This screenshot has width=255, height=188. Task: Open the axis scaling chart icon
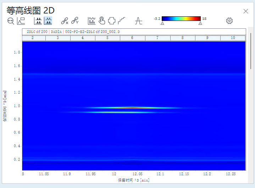pos(21,21)
